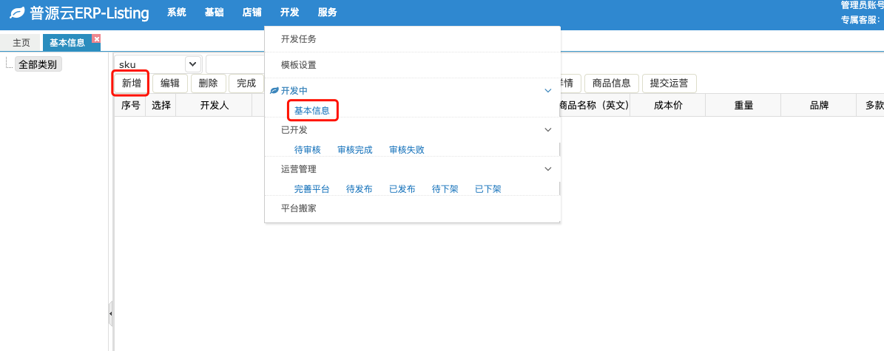
Task: Close the 基本信息 tab with red x
Action: [x=96, y=39]
